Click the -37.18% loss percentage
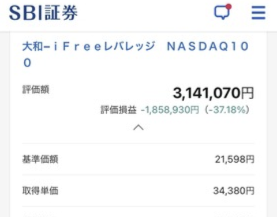 tap(227, 110)
